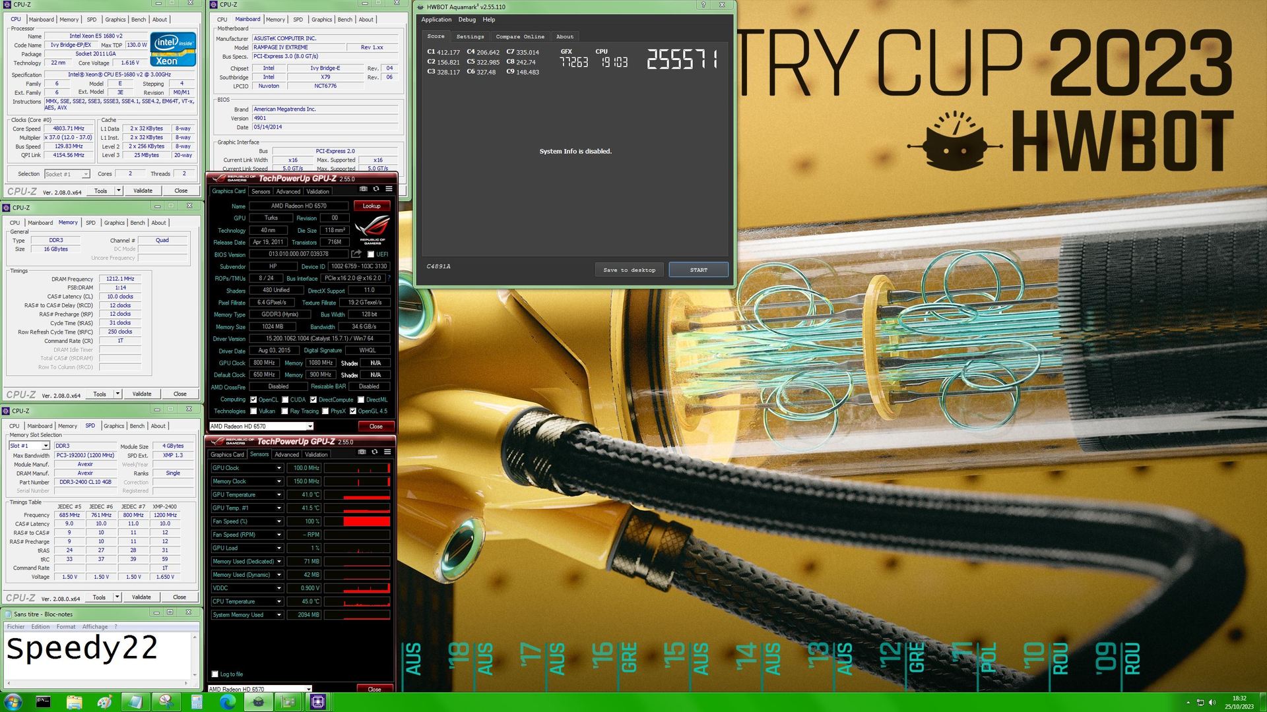The image size is (1267, 712).
Task: Toggle Vulkan checkbox in GPU-Z
Action: [253, 411]
